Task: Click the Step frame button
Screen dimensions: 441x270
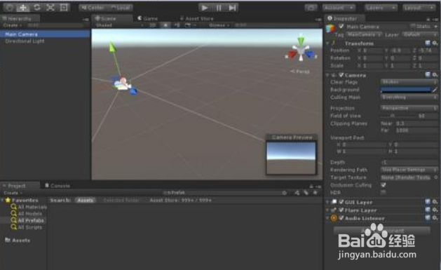Action: pyautogui.click(x=232, y=8)
